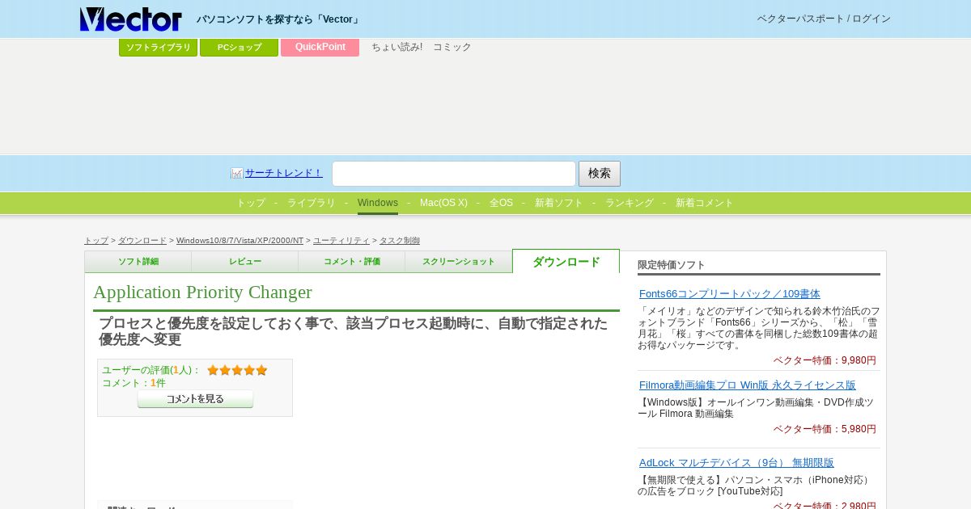Switch to the コメント・評価 tab
Viewport: 971px width, 509px height.
click(x=352, y=262)
